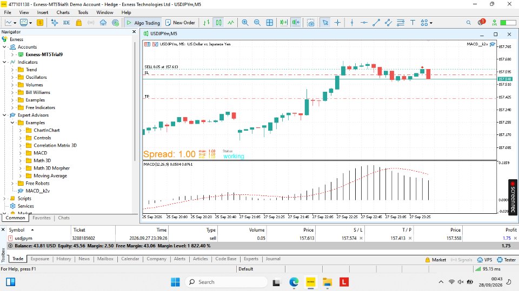Switch to candlestick chart mode
The height and width of the screenshot is (291, 519).
point(219,23)
